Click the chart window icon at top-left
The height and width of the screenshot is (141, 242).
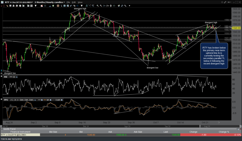[2, 2]
